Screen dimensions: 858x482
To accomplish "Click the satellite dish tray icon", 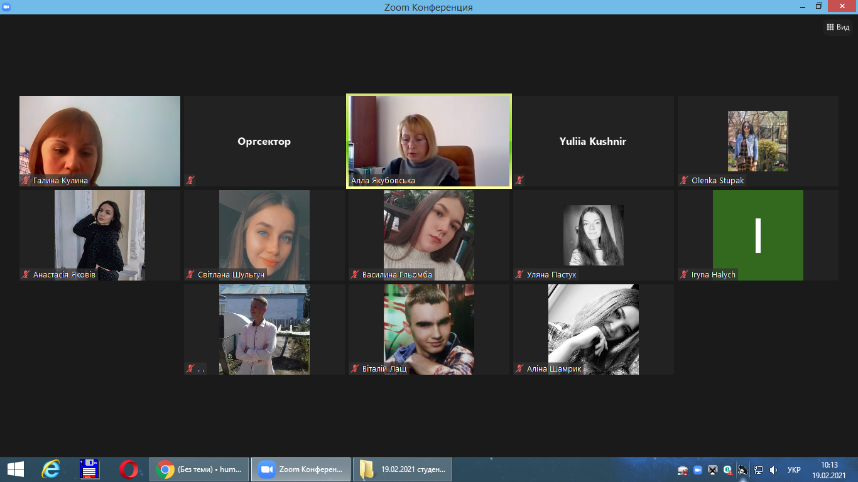I will pos(743,470).
